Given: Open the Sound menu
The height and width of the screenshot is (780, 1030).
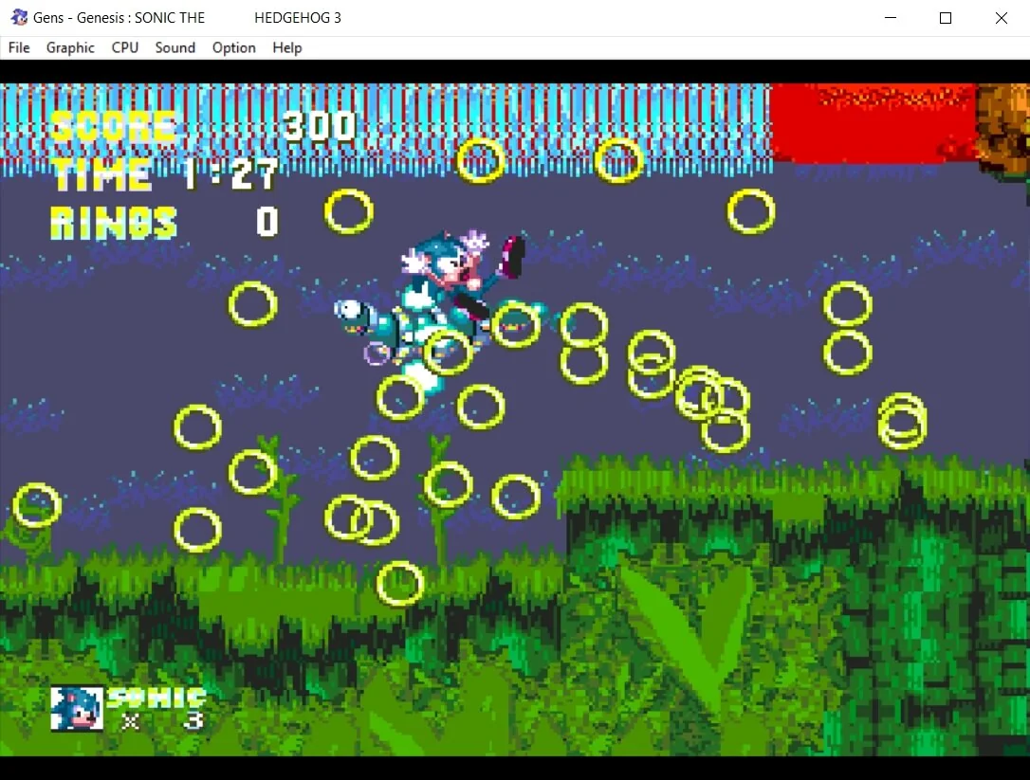Looking at the screenshot, I should (175, 48).
